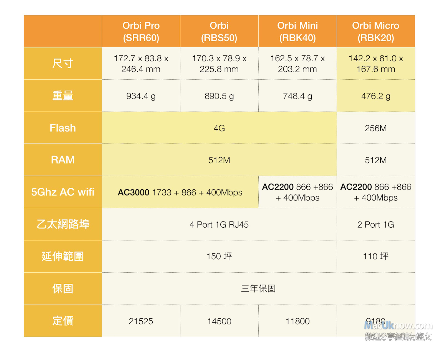Click the Orbi Pro (SRR60) column header
The height and width of the screenshot is (352, 444).
141,31
